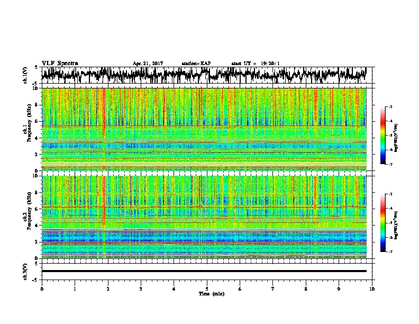Select the date text "Apr. 21, 2017"

click(148, 64)
